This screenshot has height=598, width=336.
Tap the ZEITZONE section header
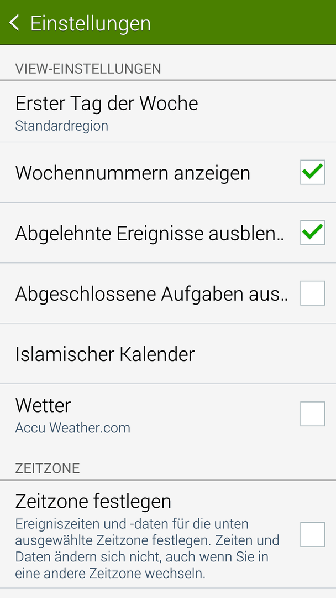click(48, 468)
